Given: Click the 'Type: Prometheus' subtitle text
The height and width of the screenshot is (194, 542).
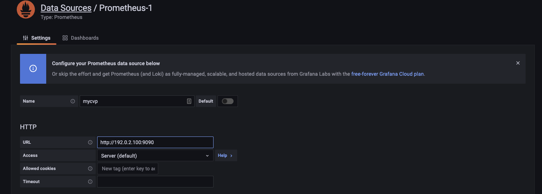Looking at the screenshot, I should 61,17.
